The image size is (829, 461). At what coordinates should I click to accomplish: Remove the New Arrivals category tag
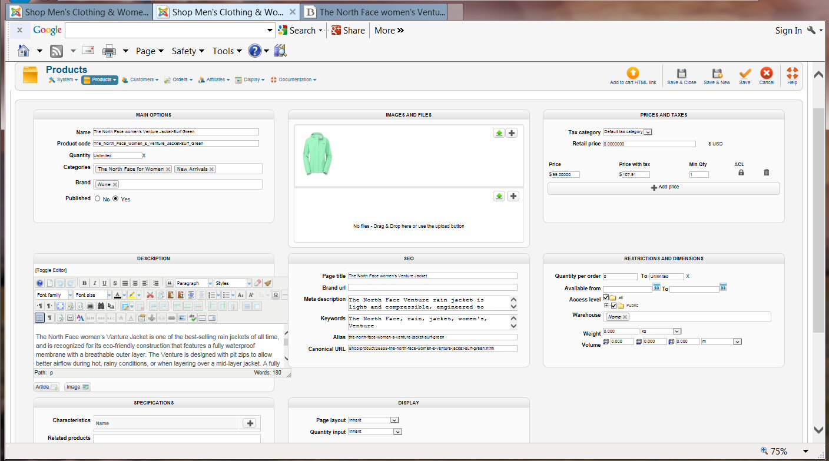[211, 169]
